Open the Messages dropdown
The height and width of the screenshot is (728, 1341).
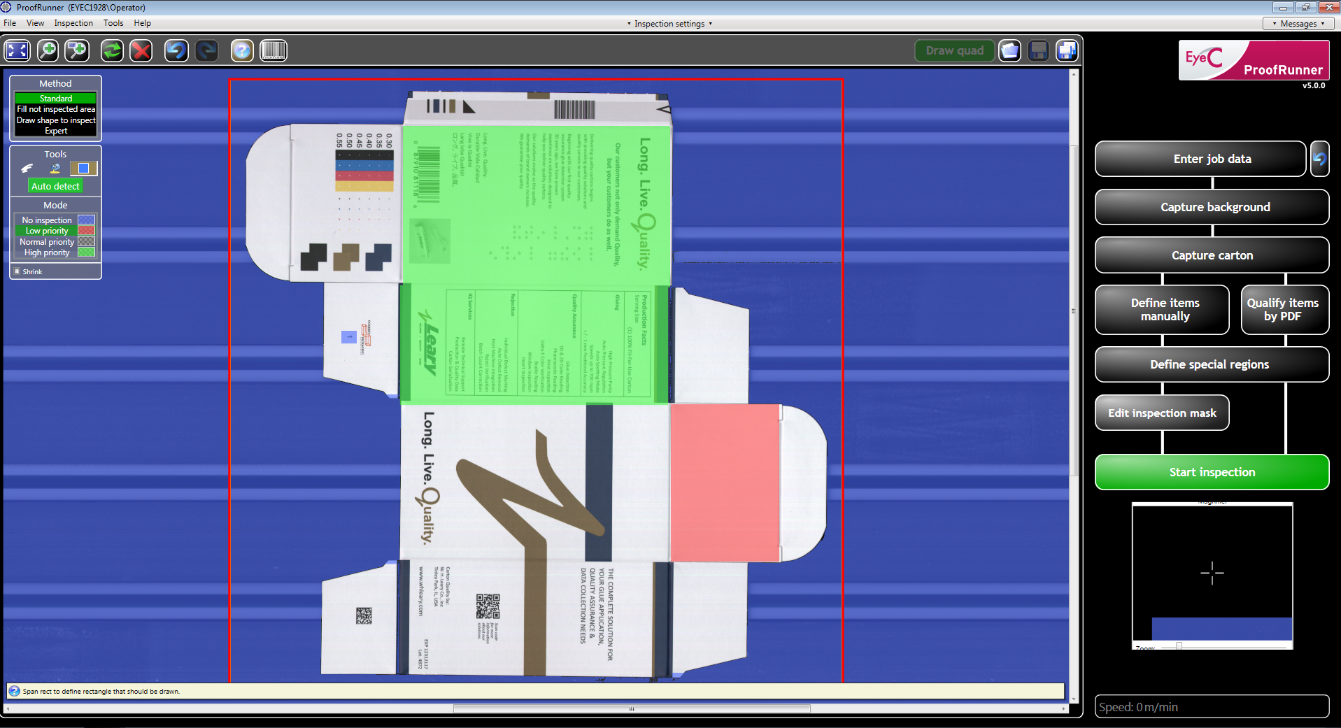click(1299, 23)
